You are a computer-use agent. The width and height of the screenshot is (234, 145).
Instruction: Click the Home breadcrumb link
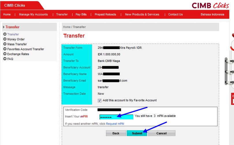(x=67, y=27)
